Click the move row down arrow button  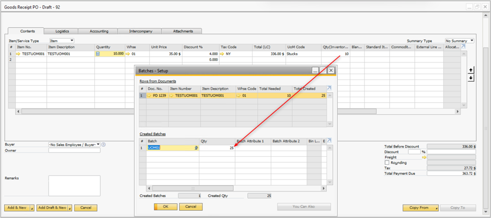point(470,78)
